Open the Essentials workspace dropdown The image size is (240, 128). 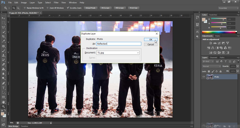point(228,8)
